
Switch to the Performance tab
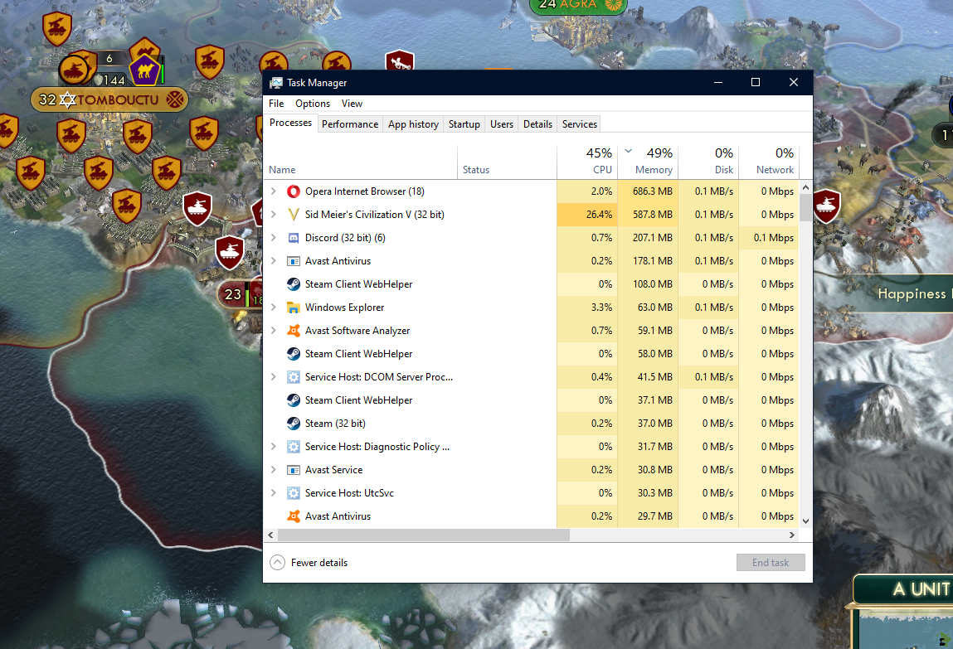click(350, 124)
